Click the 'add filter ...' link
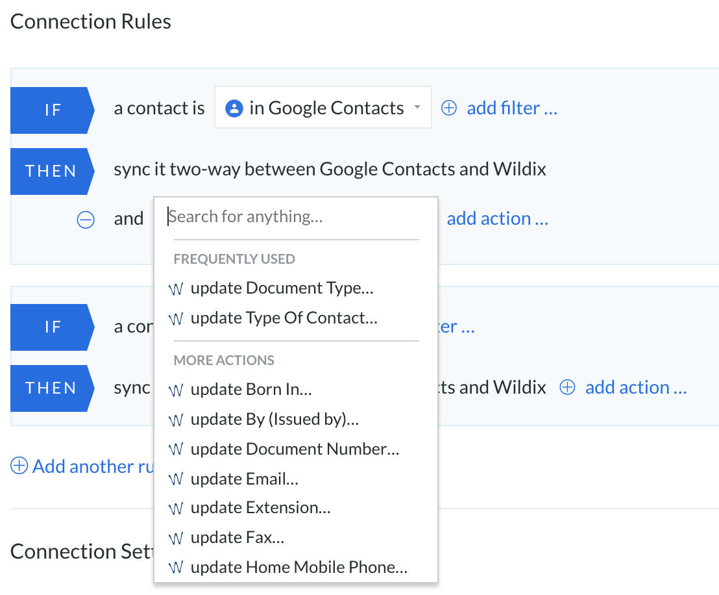The image size is (719, 595). click(x=512, y=108)
